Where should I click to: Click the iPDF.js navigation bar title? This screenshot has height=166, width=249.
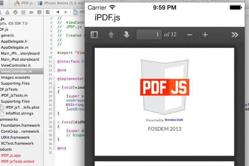[x=108, y=17]
